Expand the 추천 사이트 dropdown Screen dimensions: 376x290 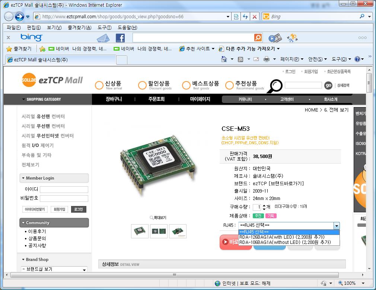(x=213, y=49)
